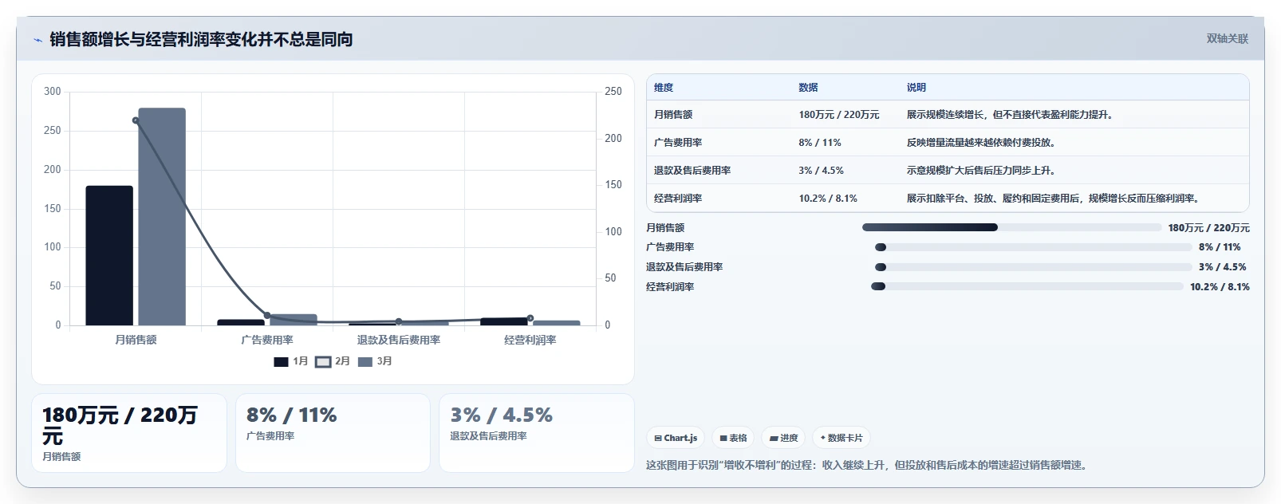This screenshot has height=504, width=1281.
Task: Toggle the 3月 legend swatch
Action: tap(365, 362)
